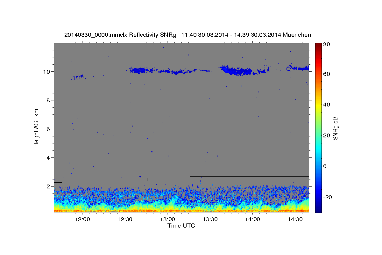Click the height tick label 6
Viewport: 382px width, 255px height.
[x=48, y=129]
